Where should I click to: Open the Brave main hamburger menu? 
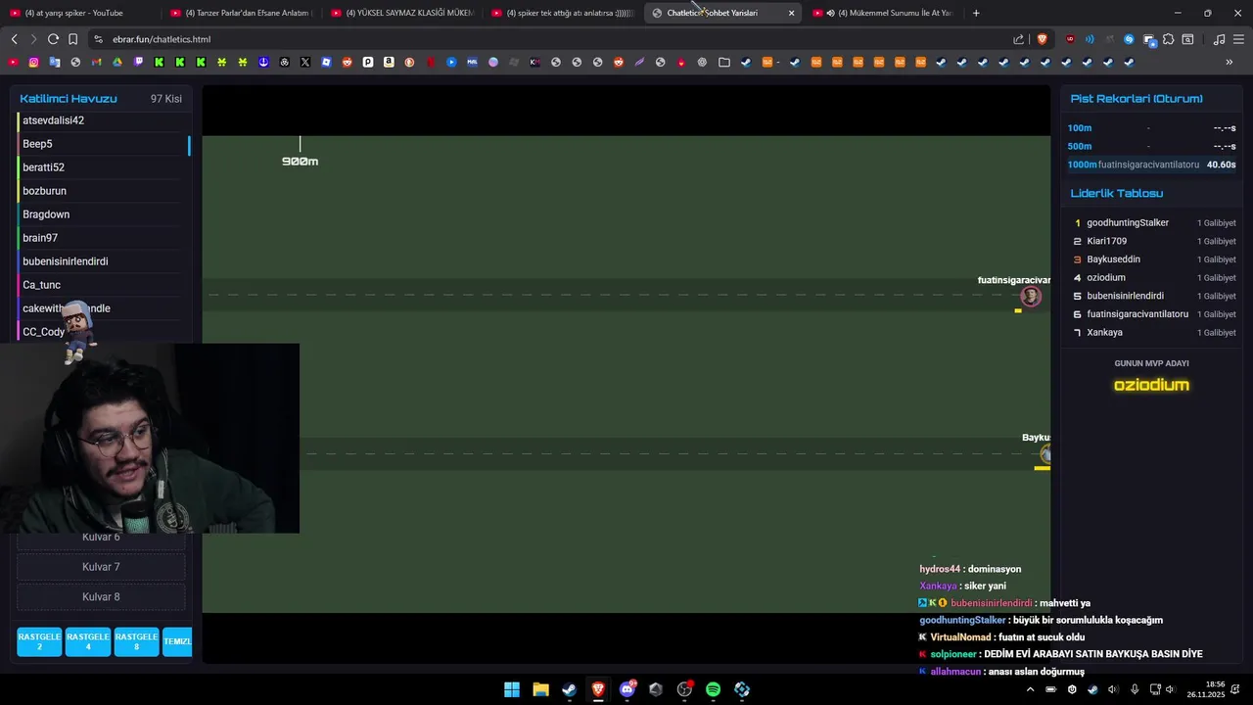(x=1238, y=39)
